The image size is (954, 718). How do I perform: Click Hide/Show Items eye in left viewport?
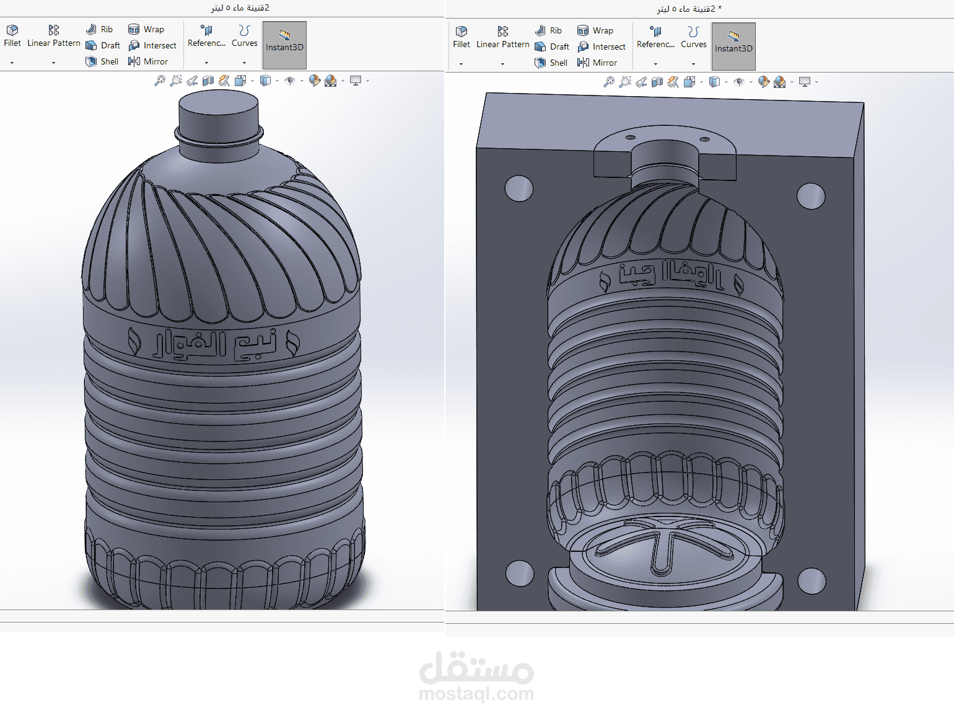tap(290, 81)
